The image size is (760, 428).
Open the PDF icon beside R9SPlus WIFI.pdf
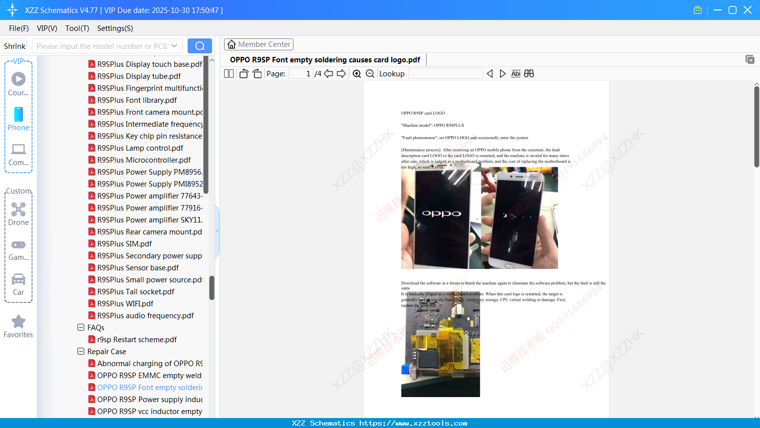click(92, 303)
